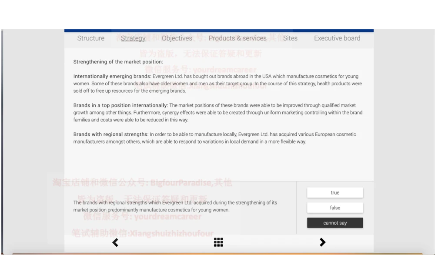View the Sites tab

290,38
